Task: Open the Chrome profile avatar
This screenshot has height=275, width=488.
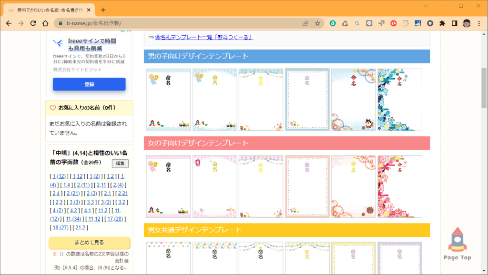Action: tap(467, 23)
